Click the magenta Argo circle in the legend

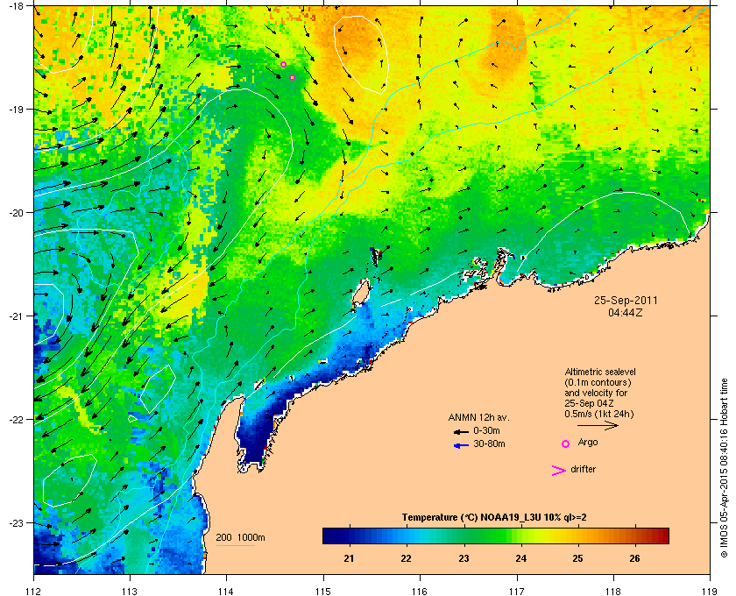[x=566, y=443]
